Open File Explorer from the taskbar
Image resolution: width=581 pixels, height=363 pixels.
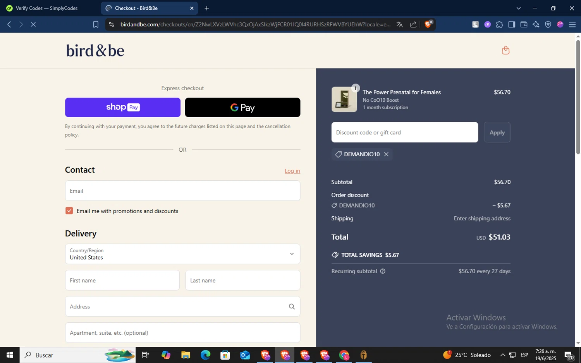186,355
